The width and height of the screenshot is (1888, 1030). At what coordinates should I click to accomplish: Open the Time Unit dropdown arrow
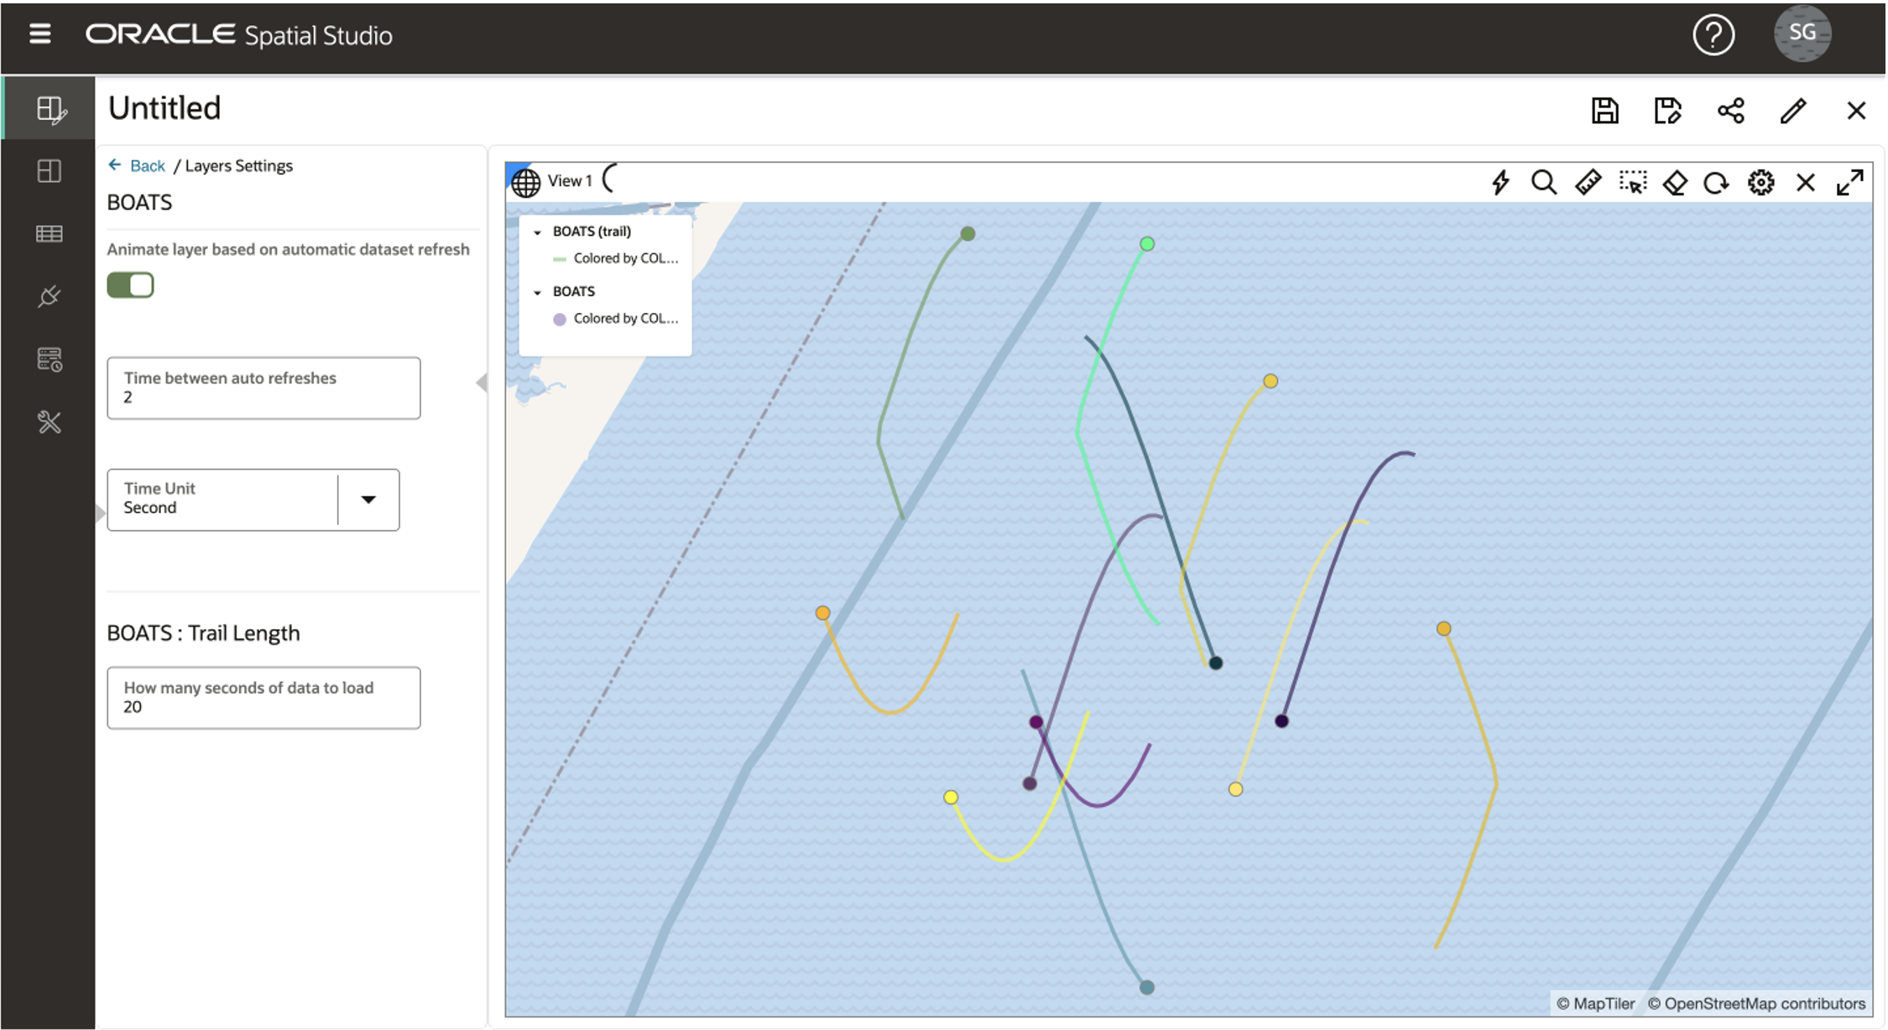pyautogui.click(x=368, y=499)
